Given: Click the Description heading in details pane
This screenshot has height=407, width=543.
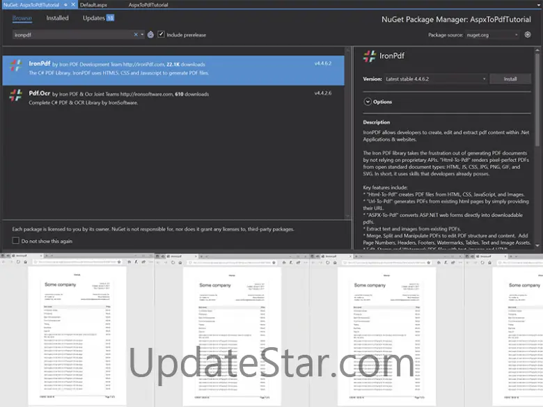Looking at the screenshot, I should click(377, 122).
